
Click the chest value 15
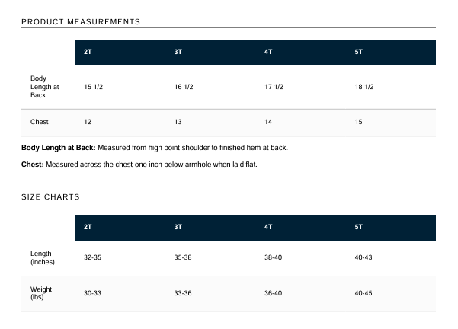pos(359,122)
